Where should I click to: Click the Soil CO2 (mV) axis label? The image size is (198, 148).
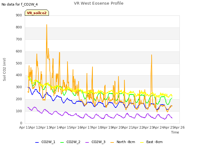coord(4,69)
